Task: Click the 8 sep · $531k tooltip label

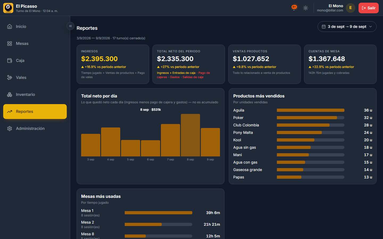Action: point(151,110)
